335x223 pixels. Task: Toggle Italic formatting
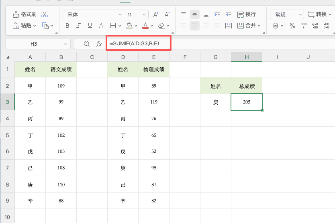[78, 26]
